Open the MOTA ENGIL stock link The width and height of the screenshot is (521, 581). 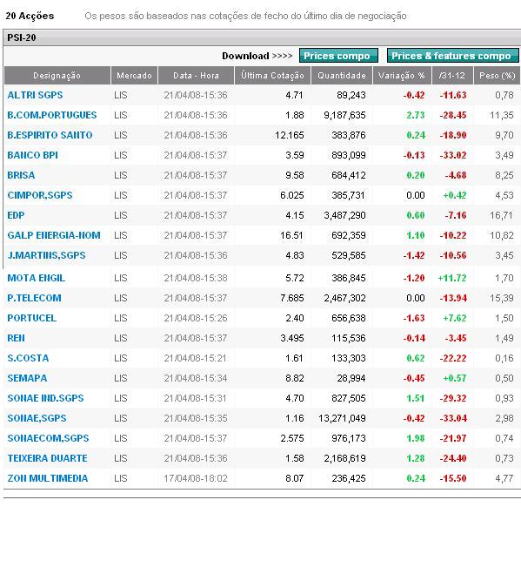pyautogui.click(x=37, y=278)
